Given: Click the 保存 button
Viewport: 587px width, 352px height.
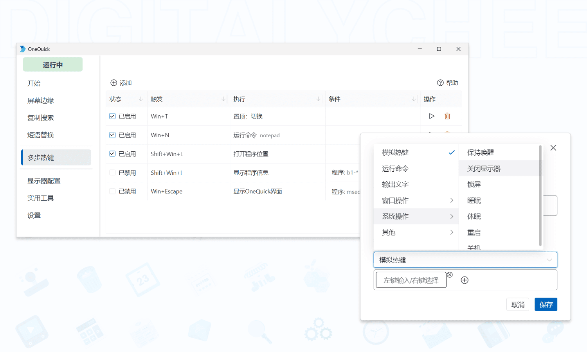Looking at the screenshot, I should (546, 305).
